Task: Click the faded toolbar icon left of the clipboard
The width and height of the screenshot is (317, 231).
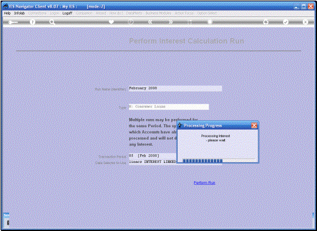Action: tap(190, 22)
